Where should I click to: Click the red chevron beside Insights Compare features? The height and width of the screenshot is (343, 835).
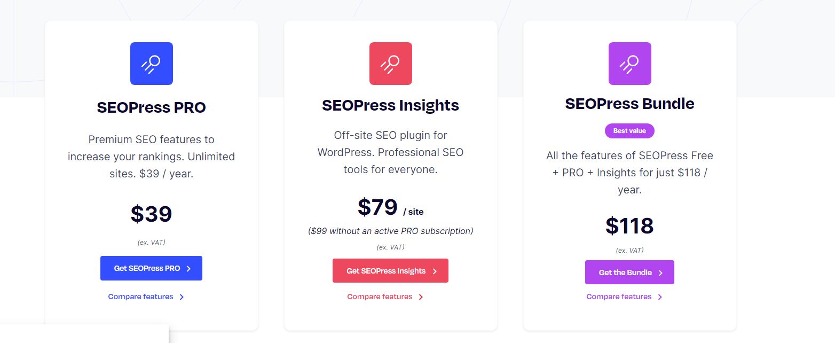421,297
